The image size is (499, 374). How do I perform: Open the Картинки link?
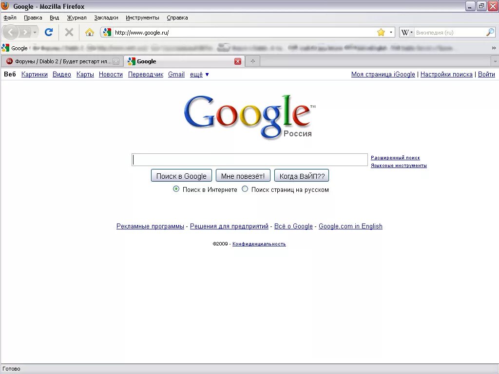coord(35,74)
